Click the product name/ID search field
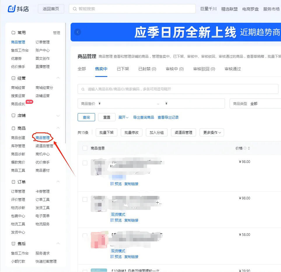Viewport: 281px width, 272px height. coord(178,89)
